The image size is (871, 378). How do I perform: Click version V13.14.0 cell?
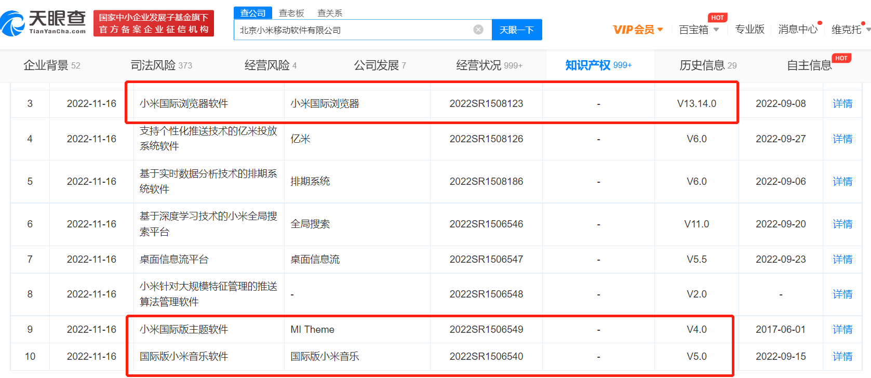coord(696,103)
